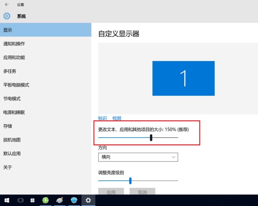Open the paint palette app in taskbar
258x206 pixels.
60,200
